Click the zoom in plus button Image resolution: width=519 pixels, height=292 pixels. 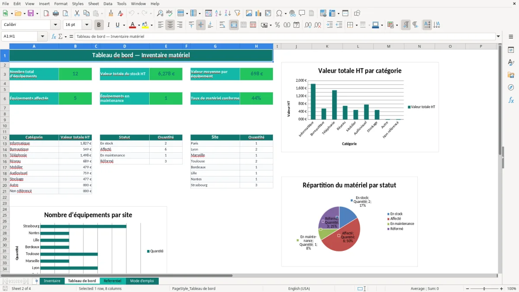pos(501,289)
